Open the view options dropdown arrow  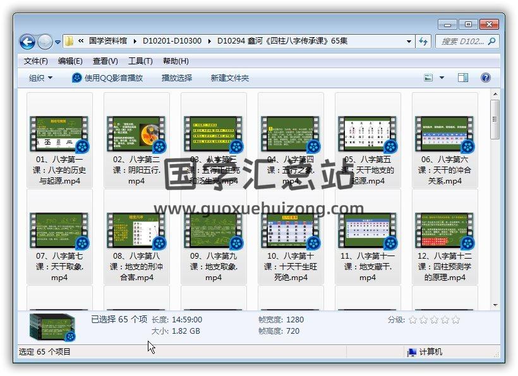click(x=442, y=78)
